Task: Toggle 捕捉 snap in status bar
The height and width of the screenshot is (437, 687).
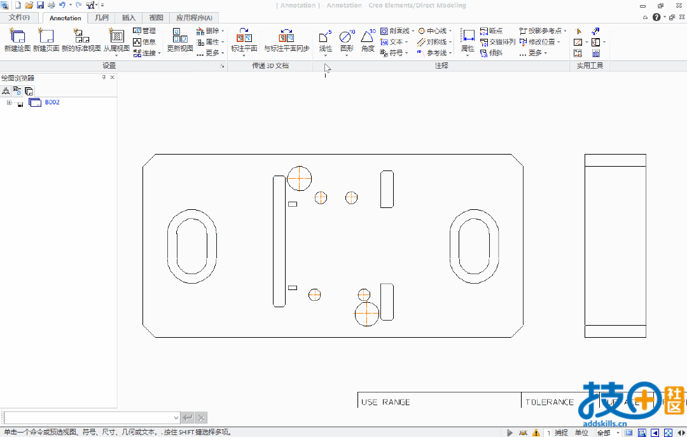Action: click(561, 433)
